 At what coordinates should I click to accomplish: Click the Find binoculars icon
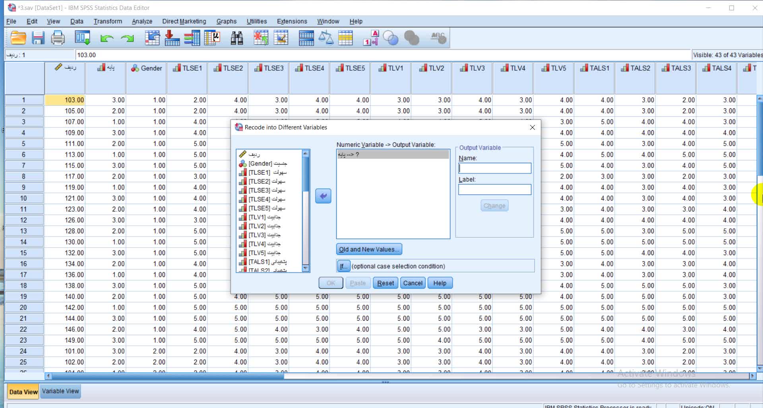tap(237, 38)
